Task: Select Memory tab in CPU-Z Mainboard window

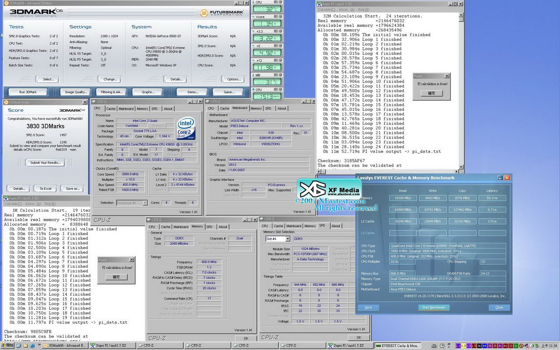Action: 256,108
